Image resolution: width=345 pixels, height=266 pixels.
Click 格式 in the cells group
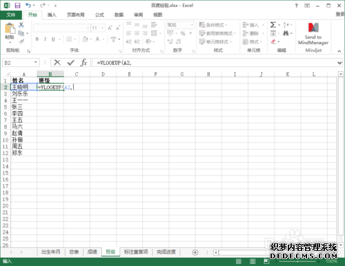[x=251, y=41]
